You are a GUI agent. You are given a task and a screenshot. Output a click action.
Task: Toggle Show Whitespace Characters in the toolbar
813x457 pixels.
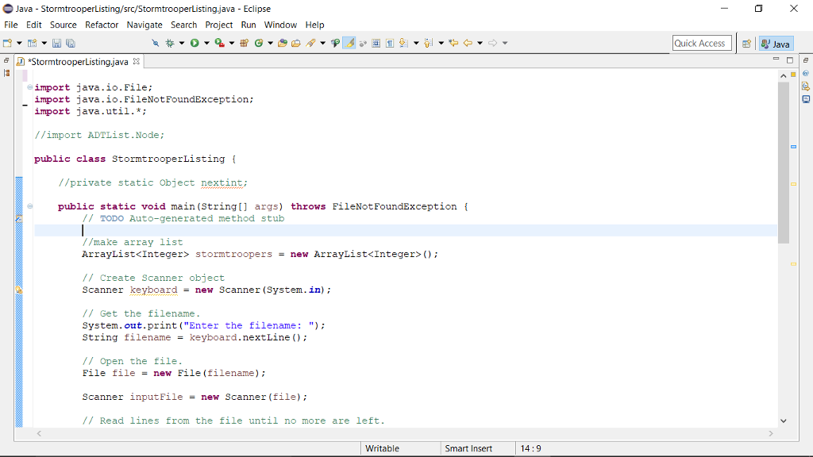390,43
